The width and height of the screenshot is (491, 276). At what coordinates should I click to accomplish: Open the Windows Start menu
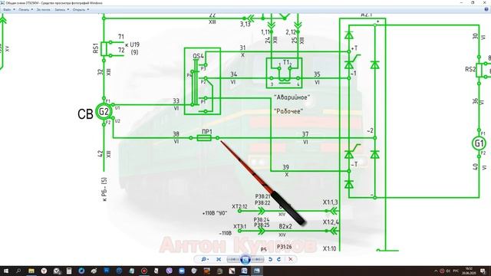click(x=6, y=271)
